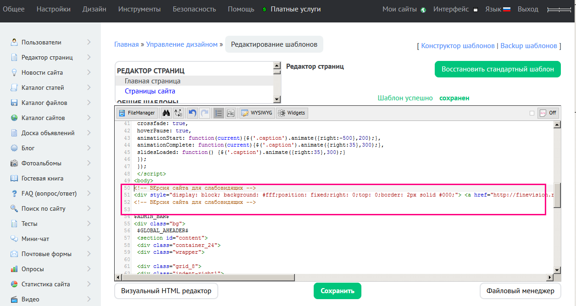Open the Widgets toolbar button
This screenshot has width=576, height=306.
(292, 113)
